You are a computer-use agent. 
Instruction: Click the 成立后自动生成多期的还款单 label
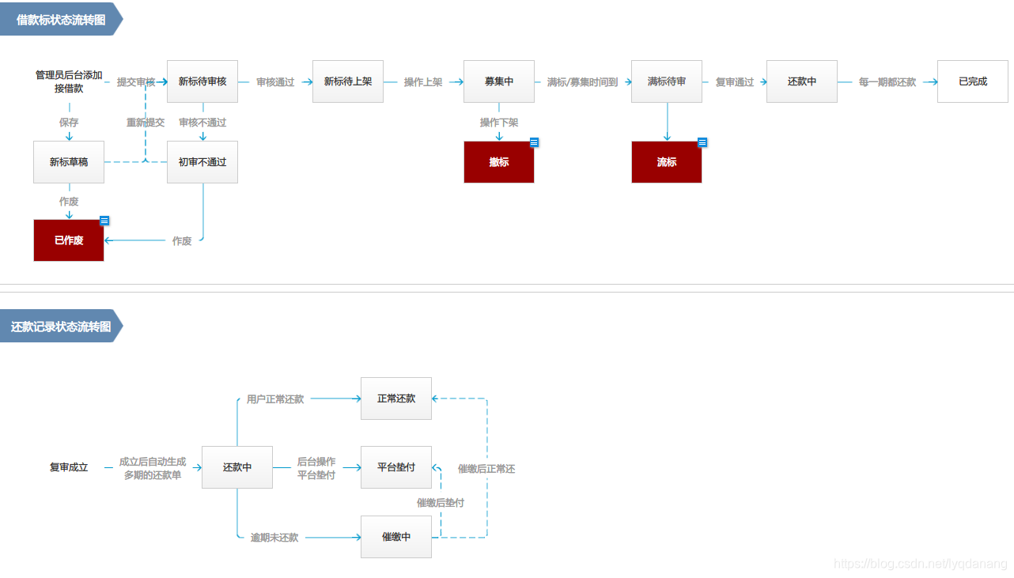[x=153, y=468]
